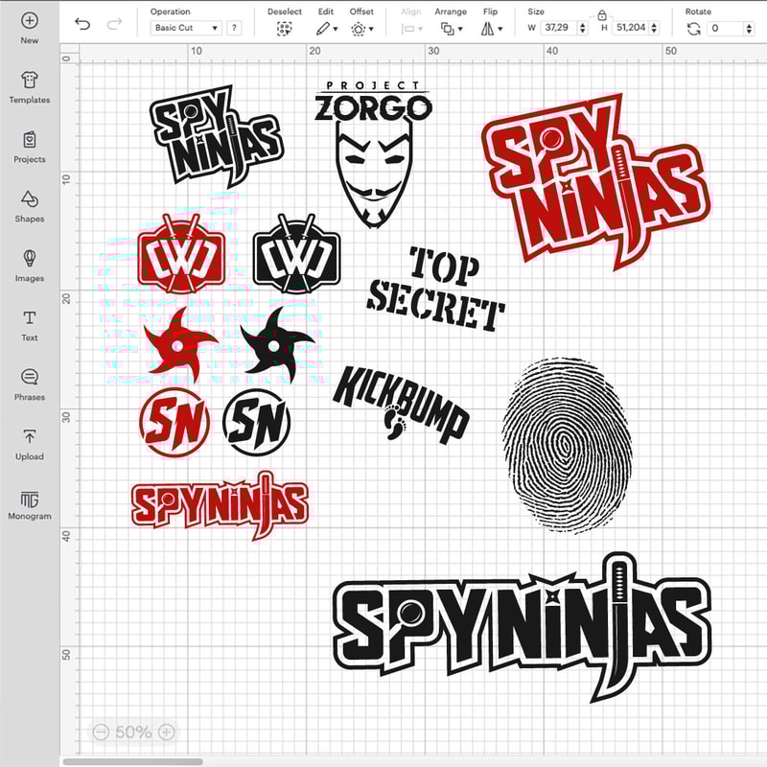Open the Phrases panel
Viewport: 767px width, 767px height.
tap(29, 383)
